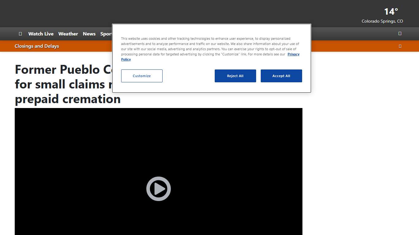The image size is (419, 235).
Task: Reject all cookies
Action: pos(235,76)
